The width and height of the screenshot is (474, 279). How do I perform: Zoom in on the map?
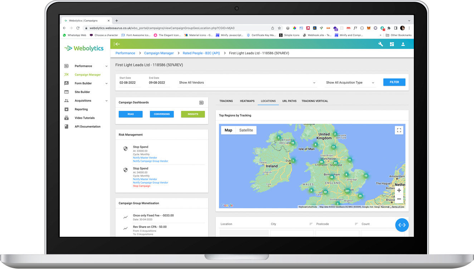399,190
